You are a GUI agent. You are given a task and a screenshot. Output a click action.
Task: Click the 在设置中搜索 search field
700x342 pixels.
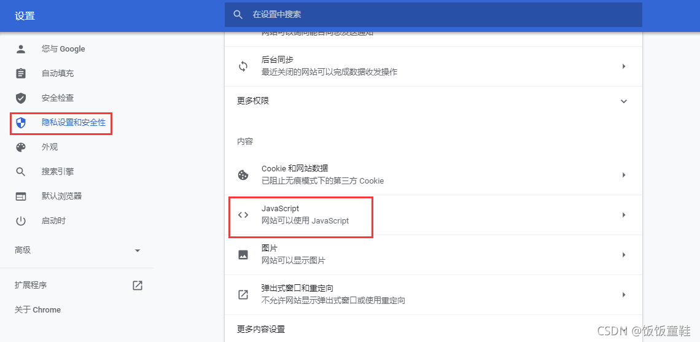[x=433, y=15]
